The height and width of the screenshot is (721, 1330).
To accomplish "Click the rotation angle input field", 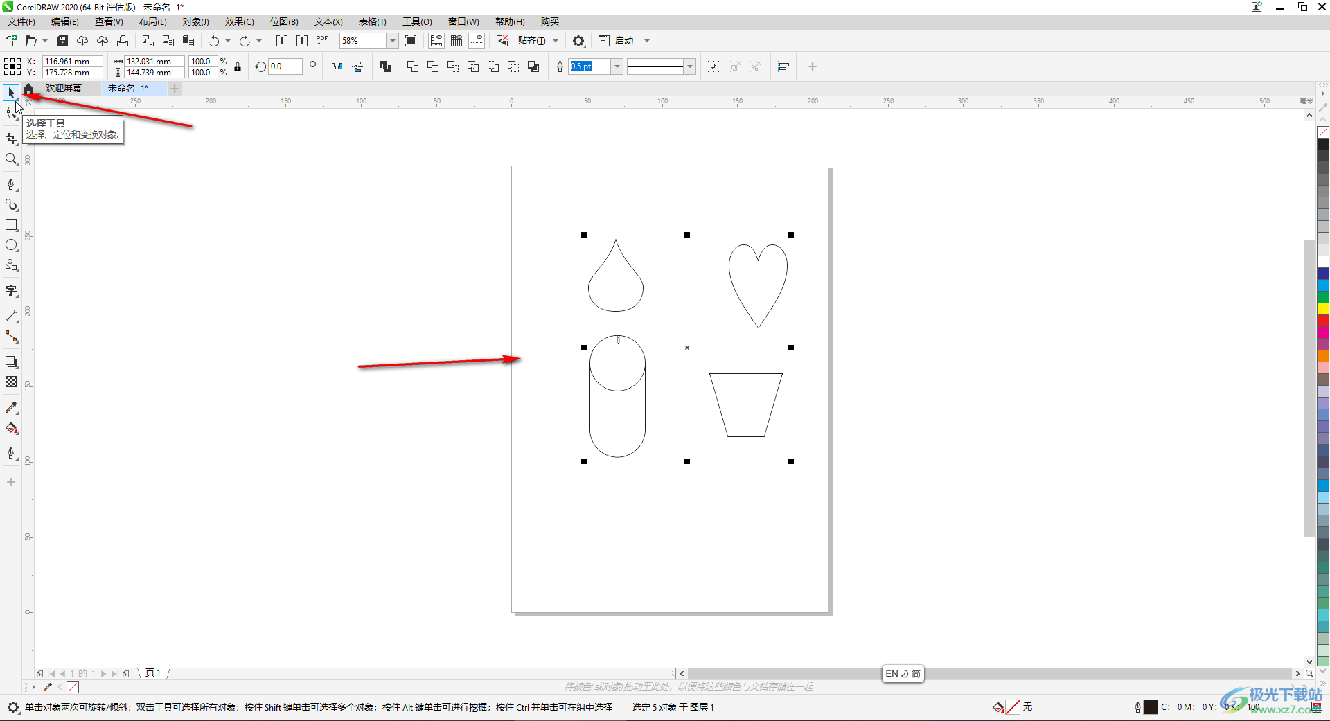I will [x=285, y=66].
